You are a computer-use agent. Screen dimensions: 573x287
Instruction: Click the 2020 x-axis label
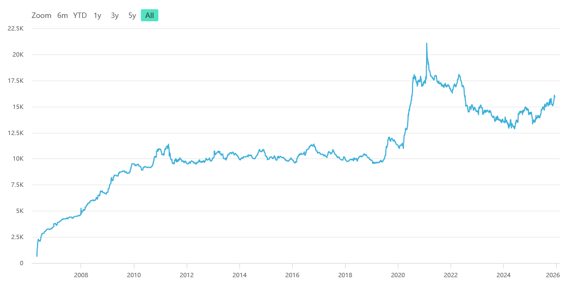point(398,274)
